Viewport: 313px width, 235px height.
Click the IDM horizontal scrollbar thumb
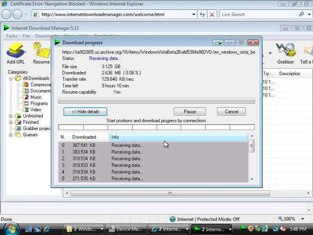[170, 193]
